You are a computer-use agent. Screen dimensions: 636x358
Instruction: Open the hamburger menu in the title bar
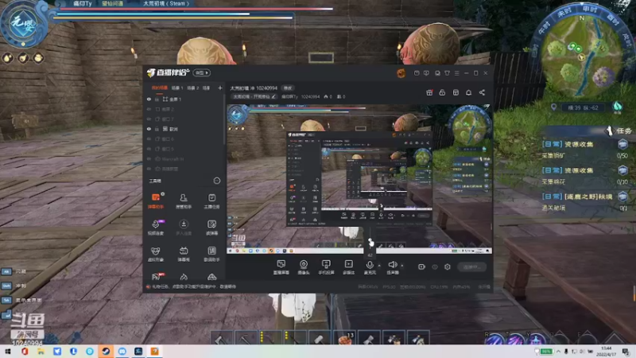(456, 73)
